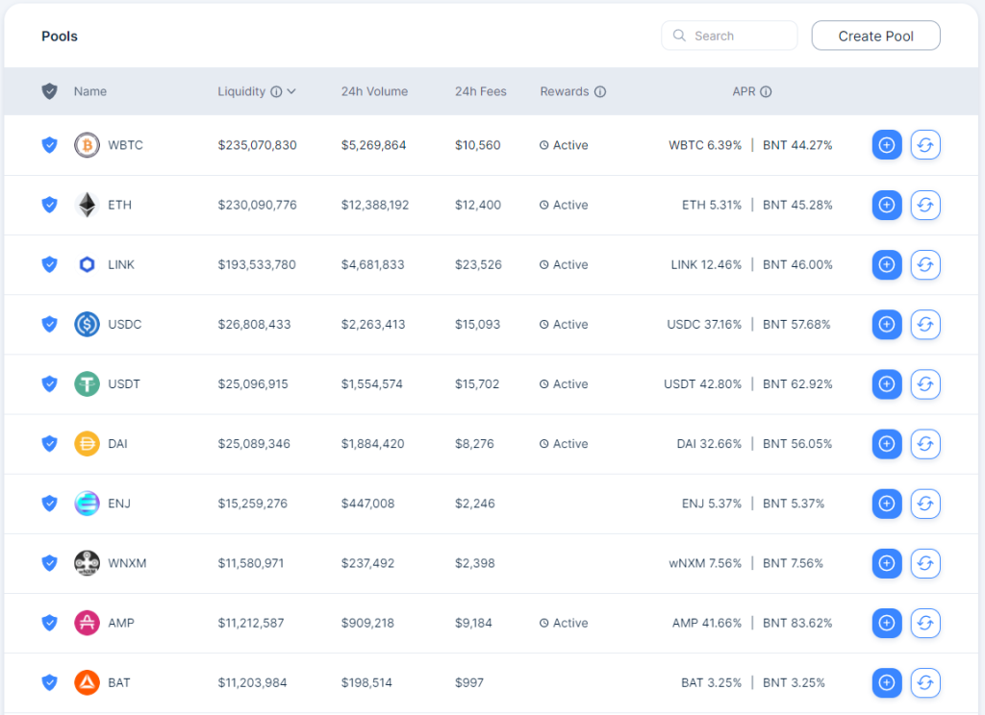This screenshot has width=985, height=715.
Task: Add liquidity to the WNXM pool
Action: point(886,563)
